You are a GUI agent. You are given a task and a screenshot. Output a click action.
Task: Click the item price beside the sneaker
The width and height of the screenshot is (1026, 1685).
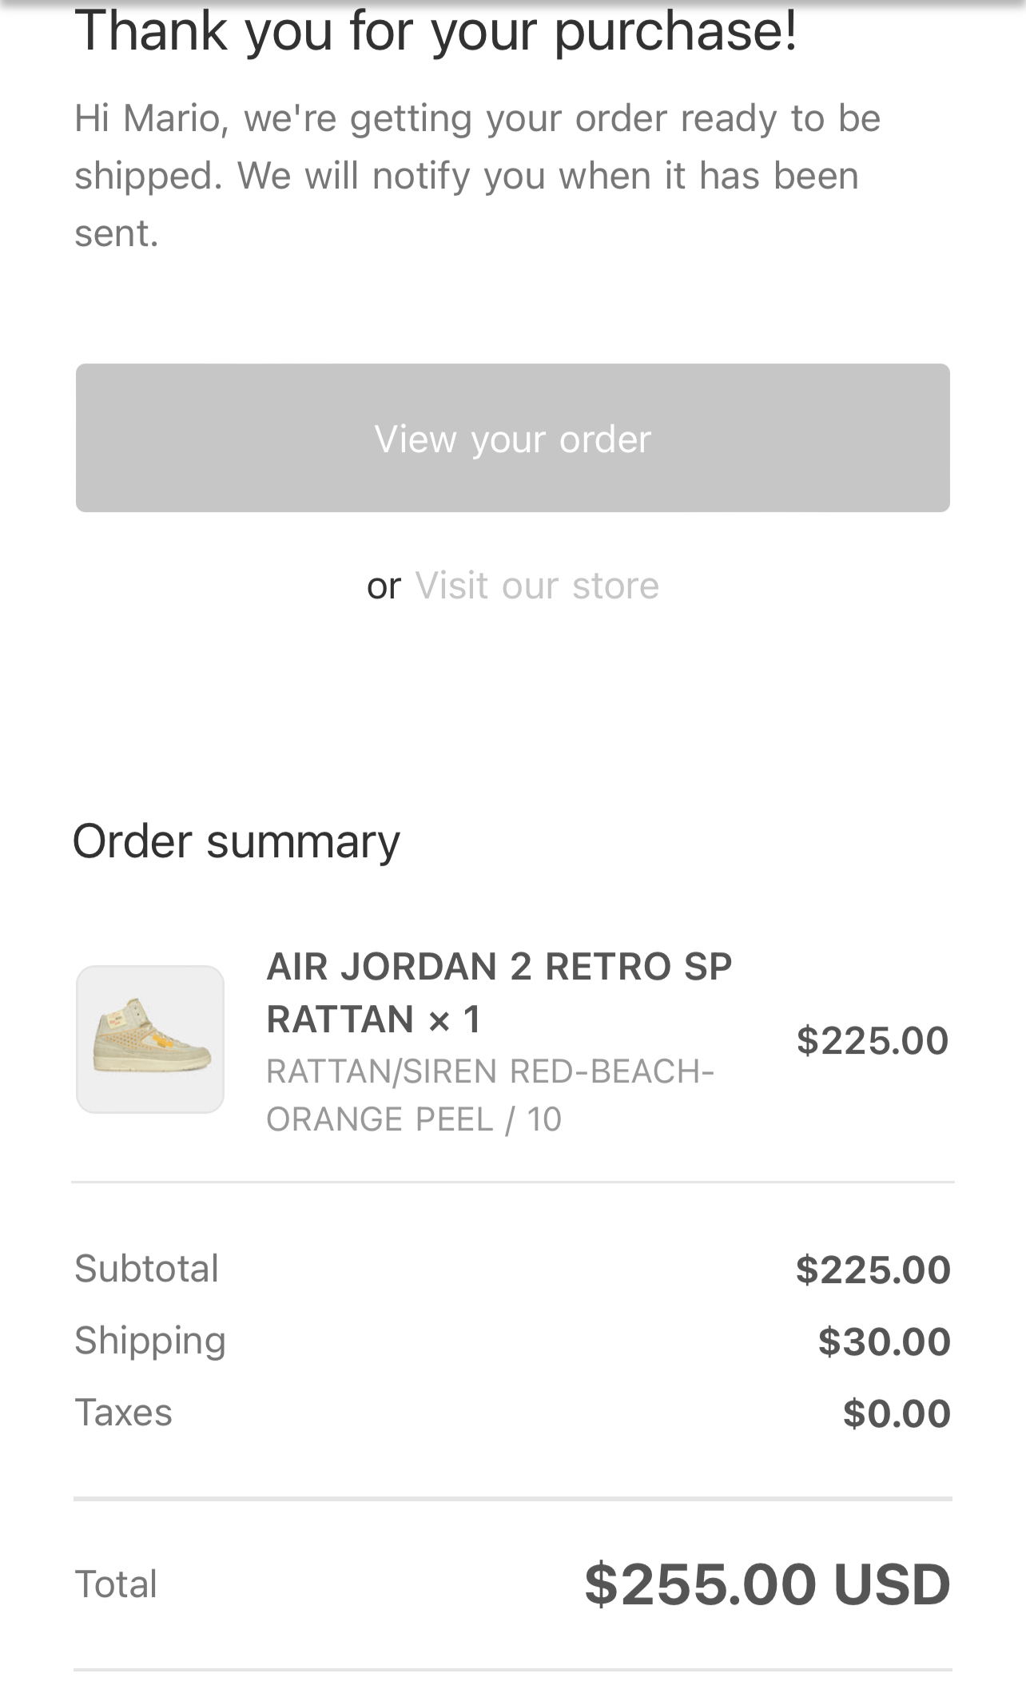[x=872, y=1040]
